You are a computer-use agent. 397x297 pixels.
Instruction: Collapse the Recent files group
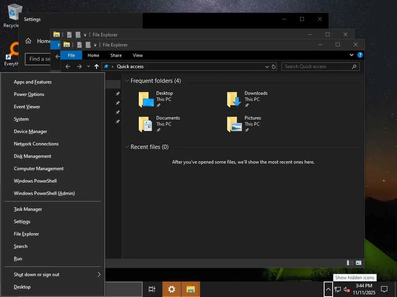[x=127, y=147]
